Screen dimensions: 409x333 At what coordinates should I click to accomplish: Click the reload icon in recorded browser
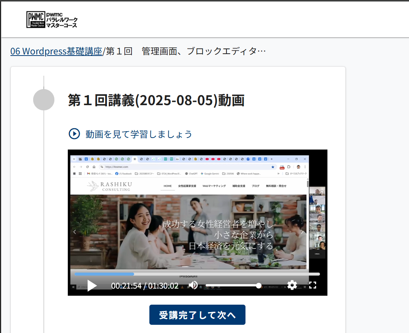point(87,167)
